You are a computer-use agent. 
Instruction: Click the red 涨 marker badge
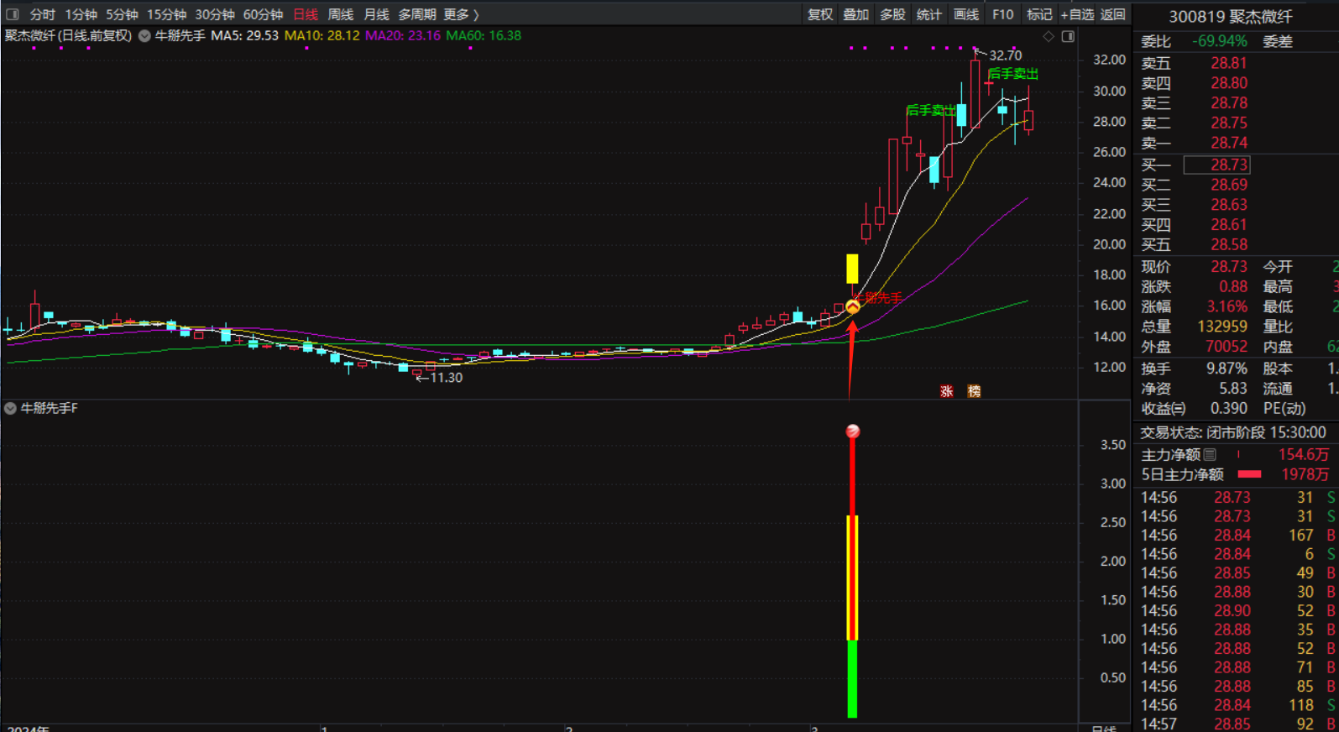click(x=946, y=391)
